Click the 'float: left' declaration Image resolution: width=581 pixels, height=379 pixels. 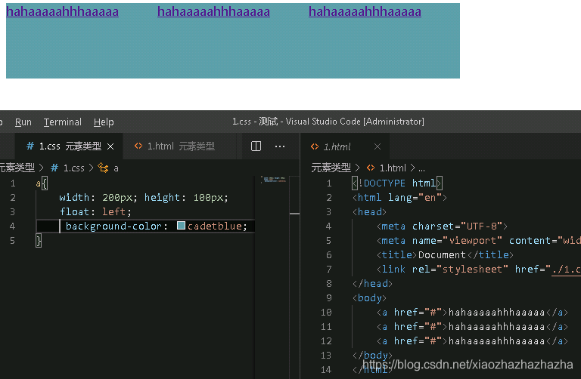point(95,212)
